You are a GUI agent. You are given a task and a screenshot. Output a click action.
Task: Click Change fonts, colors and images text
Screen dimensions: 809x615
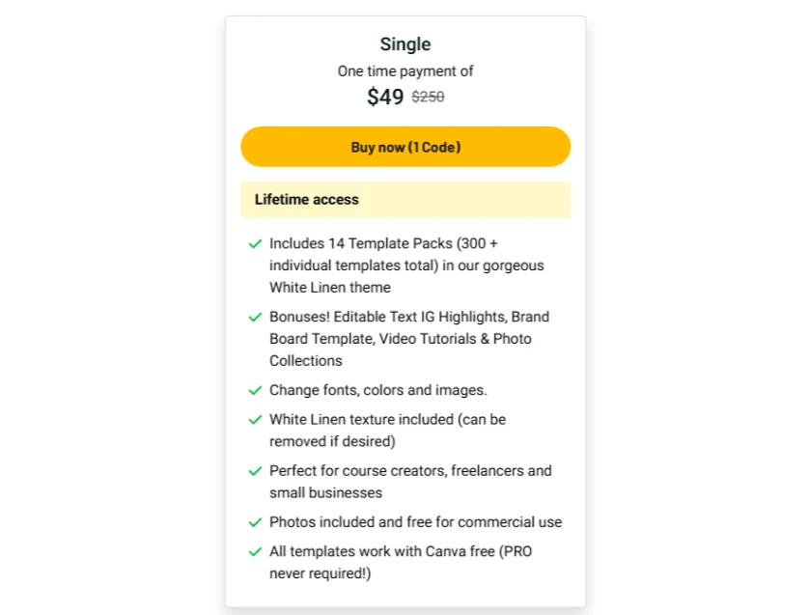[378, 390]
